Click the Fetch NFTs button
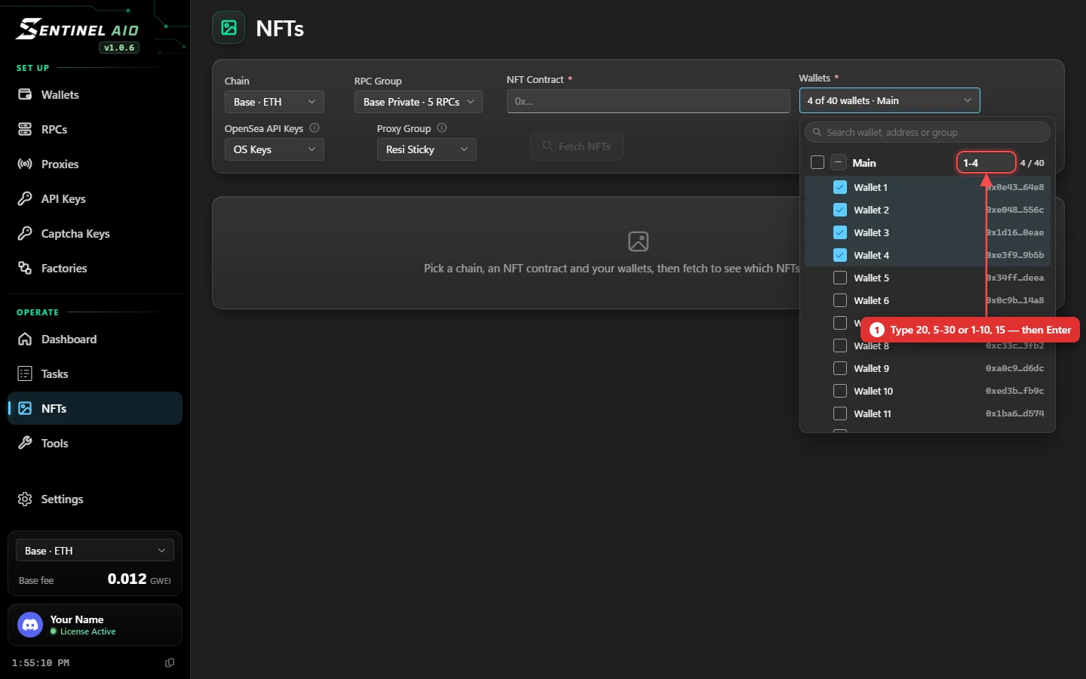The height and width of the screenshot is (679, 1086). pos(577,146)
